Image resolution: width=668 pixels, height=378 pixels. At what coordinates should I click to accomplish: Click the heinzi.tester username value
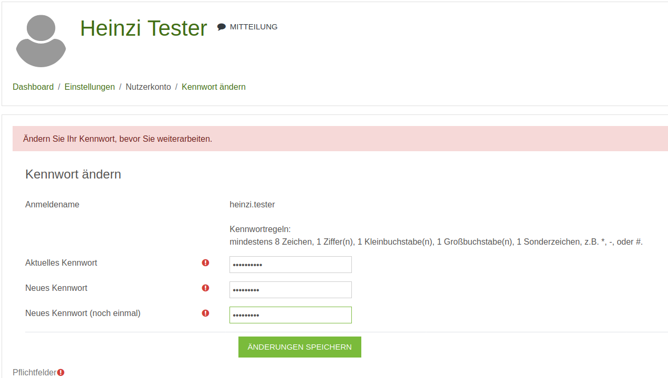252,205
